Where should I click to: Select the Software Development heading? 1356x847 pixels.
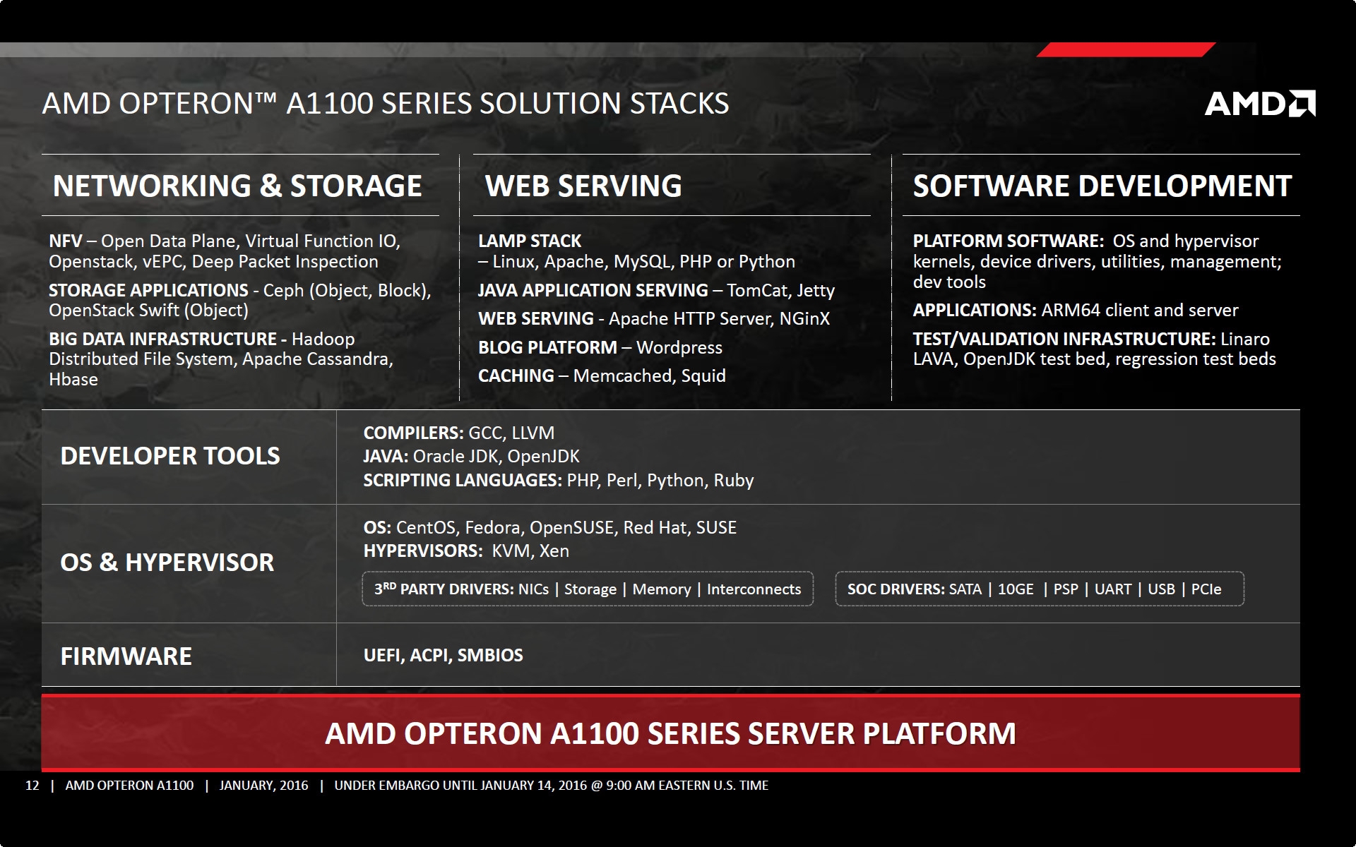pos(1102,186)
